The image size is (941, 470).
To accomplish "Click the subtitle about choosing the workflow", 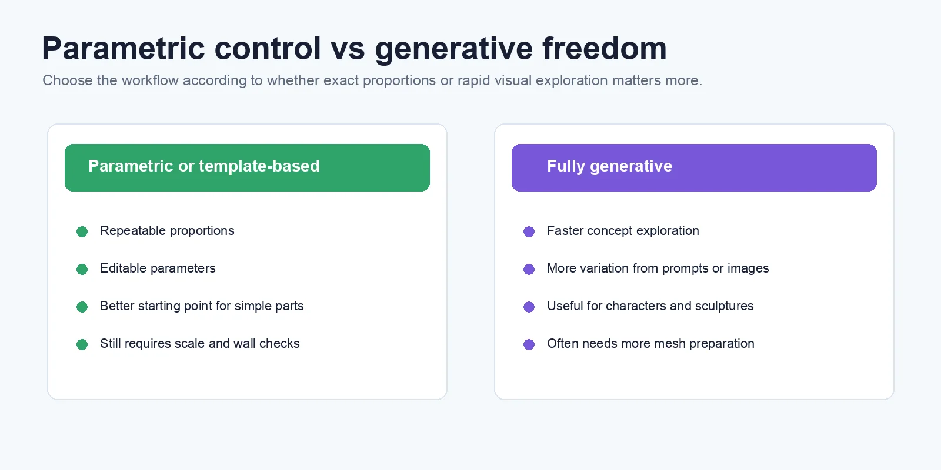I will 372,80.
